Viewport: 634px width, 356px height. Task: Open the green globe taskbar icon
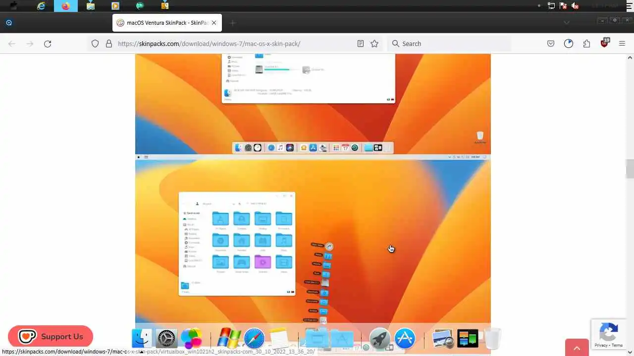click(x=140, y=6)
